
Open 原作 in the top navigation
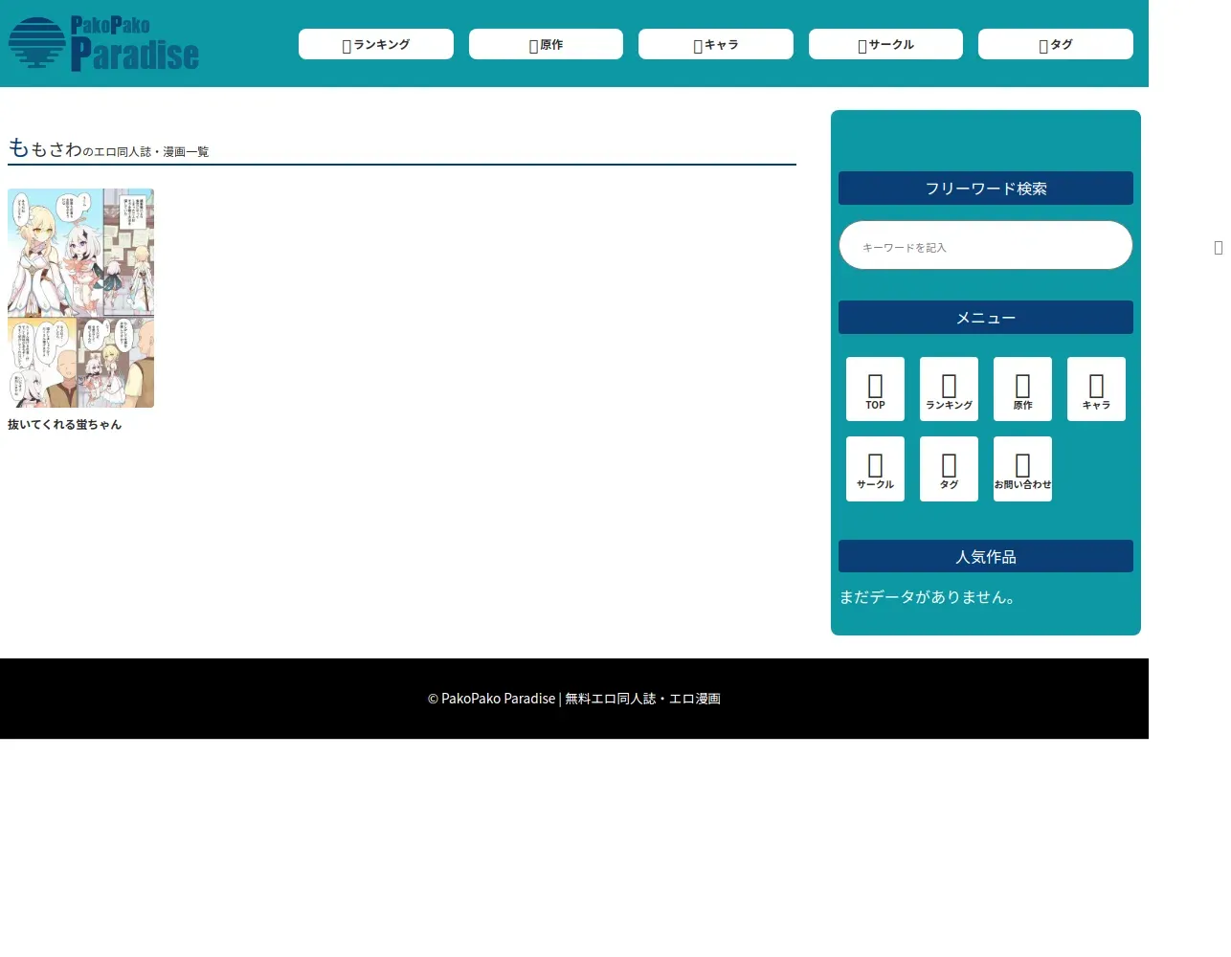(546, 44)
